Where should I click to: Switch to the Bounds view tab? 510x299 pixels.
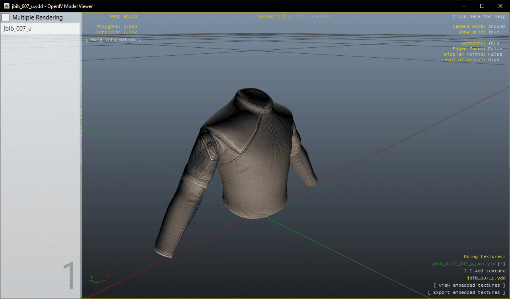pyautogui.click(x=295, y=17)
